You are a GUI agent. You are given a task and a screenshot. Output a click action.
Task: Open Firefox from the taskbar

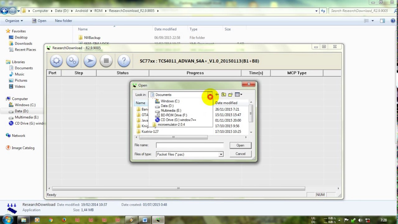pos(64,220)
